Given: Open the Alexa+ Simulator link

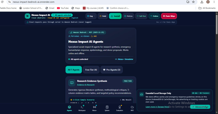Looking at the screenshot, I should pos(124,59).
